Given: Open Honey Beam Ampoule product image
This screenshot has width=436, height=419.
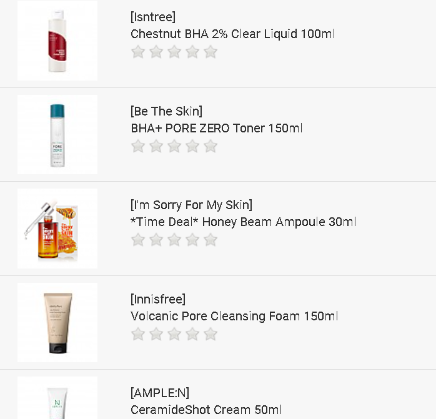Looking at the screenshot, I should [x=57, y=229].
